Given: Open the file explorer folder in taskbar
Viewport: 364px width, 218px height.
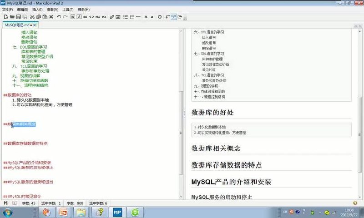Looking at the screenshot, I should [81, 212].
